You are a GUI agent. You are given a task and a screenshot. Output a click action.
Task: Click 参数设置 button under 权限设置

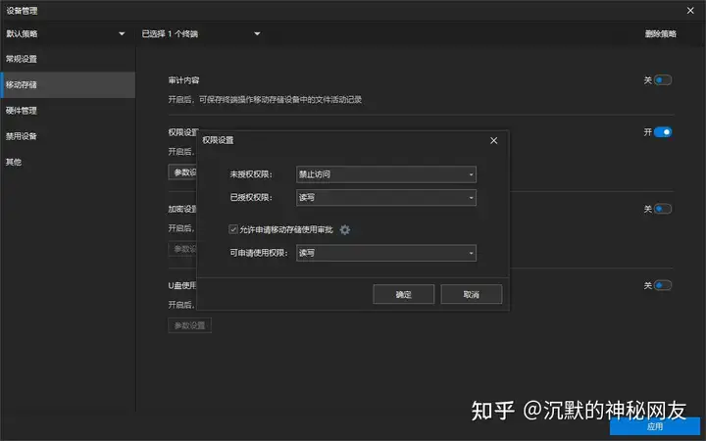(182, 172)
